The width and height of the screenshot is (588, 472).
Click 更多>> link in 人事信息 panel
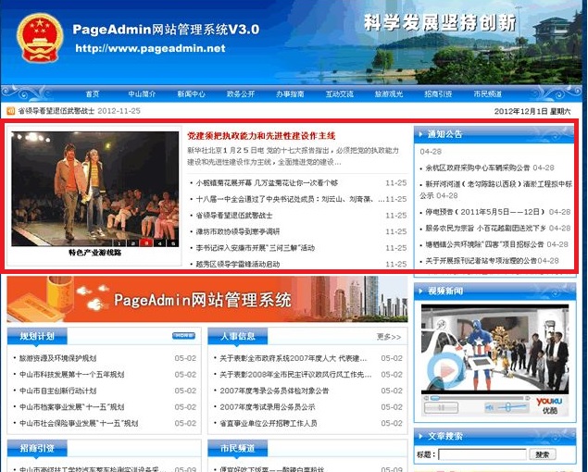tap(389, 337)
